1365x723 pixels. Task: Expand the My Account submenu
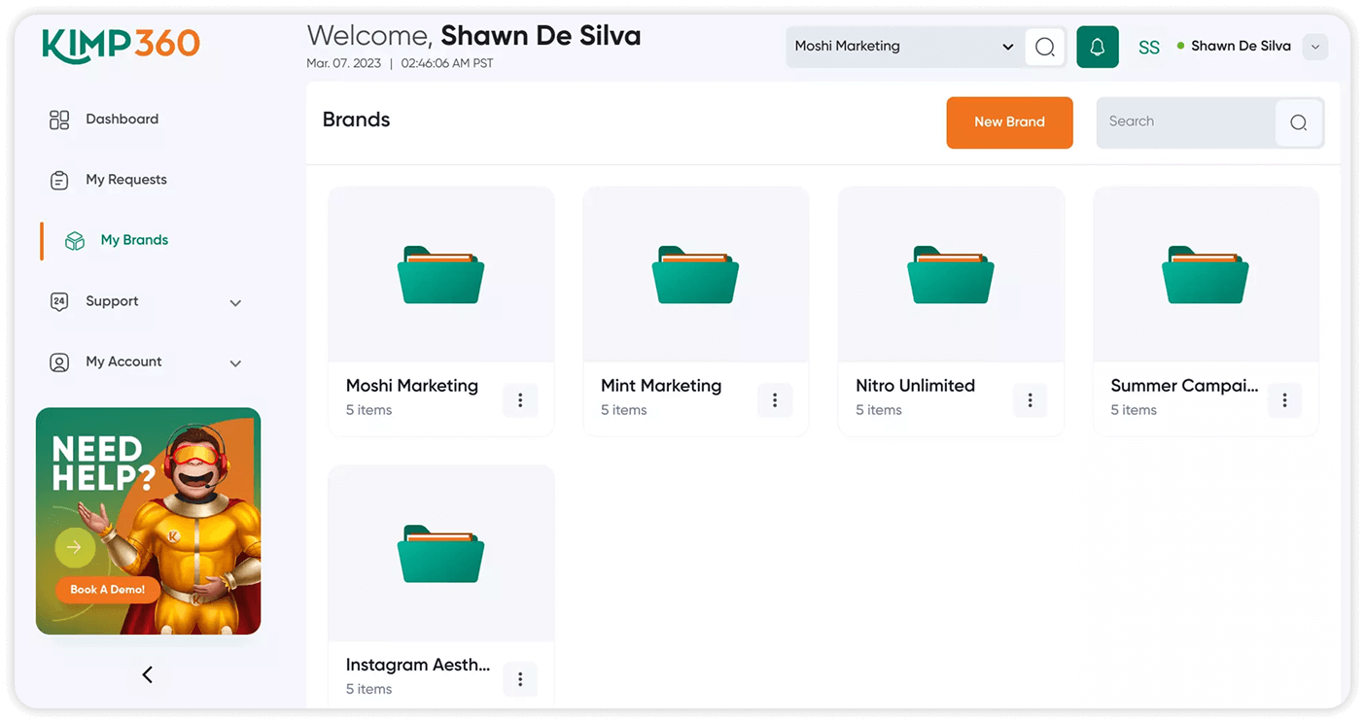[x=235, y=363]
